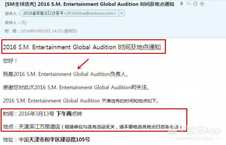This screenshot has height=145, width=226.
Task: Click the body heading '时间及地点通知'
Action: [x=139, y=47]
